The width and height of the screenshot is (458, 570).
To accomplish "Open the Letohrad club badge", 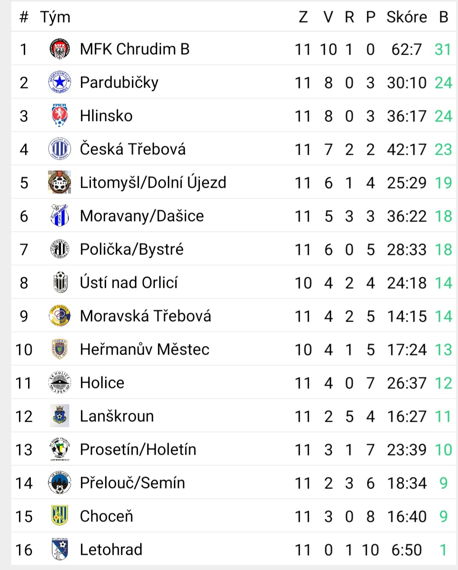I will pos(59,550).
